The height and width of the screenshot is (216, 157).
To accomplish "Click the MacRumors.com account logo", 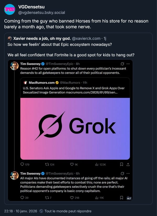I will pyautogui.click(x=25, y=83).
